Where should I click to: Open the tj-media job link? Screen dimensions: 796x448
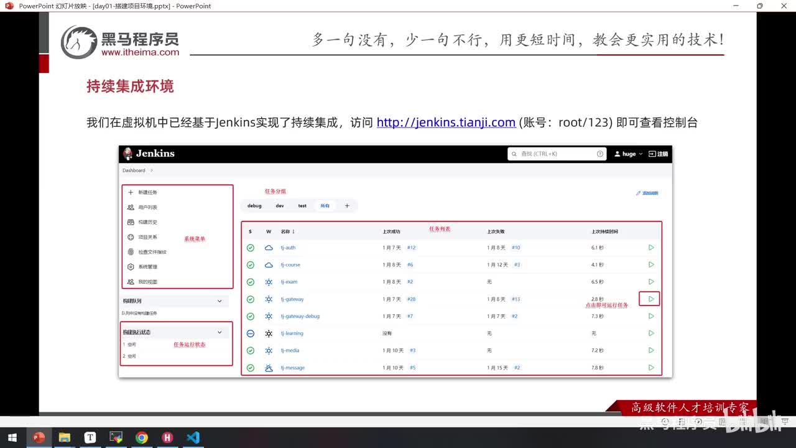point(290,350)
